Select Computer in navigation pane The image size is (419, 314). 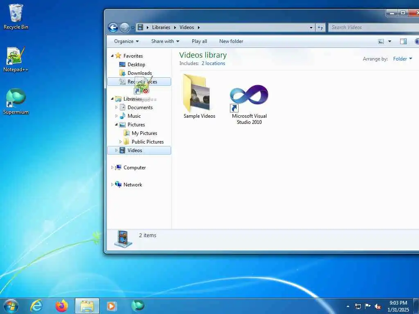click(134, 167)
